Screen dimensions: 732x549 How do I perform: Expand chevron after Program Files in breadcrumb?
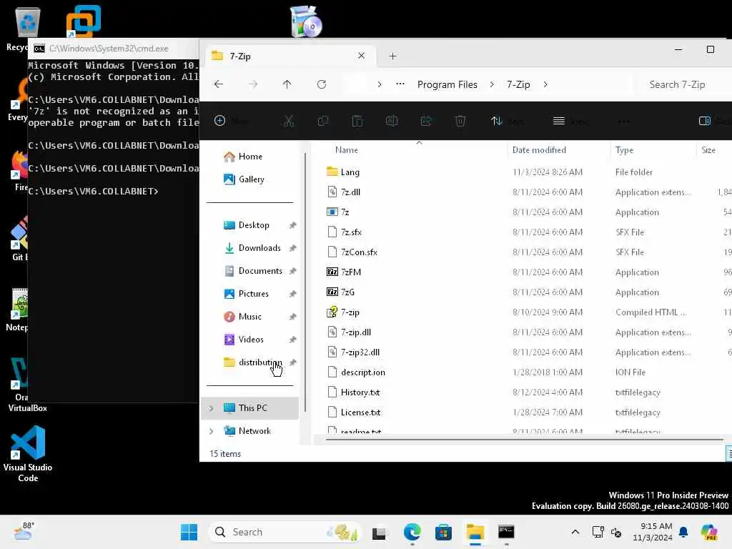point(492,84)
